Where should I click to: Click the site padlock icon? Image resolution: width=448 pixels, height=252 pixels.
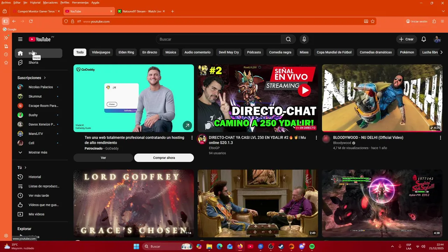72,21
